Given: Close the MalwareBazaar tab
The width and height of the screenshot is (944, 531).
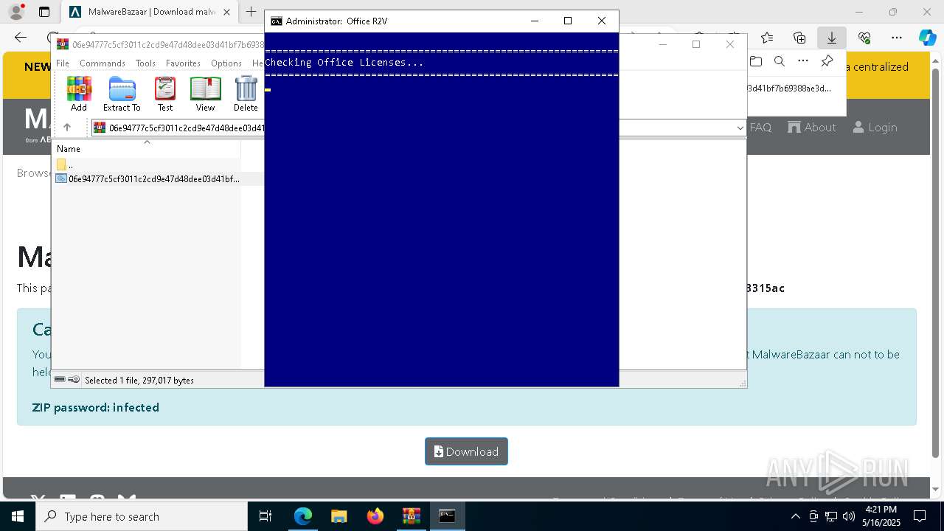Looking at the screenshot, I should tap(226, 12).
